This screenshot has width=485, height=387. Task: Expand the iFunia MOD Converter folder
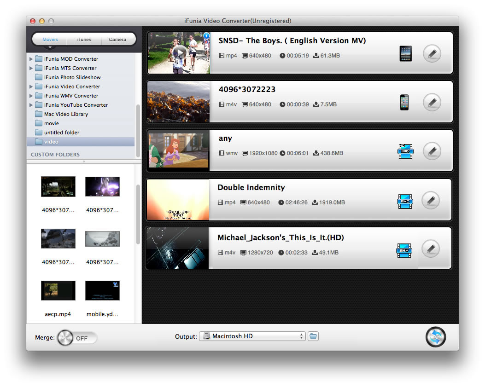click(31, 59)
